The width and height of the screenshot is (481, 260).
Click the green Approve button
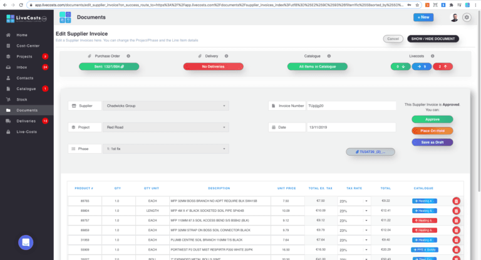tap(432, 119)
